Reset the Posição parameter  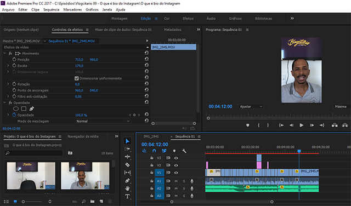point(146,59)
